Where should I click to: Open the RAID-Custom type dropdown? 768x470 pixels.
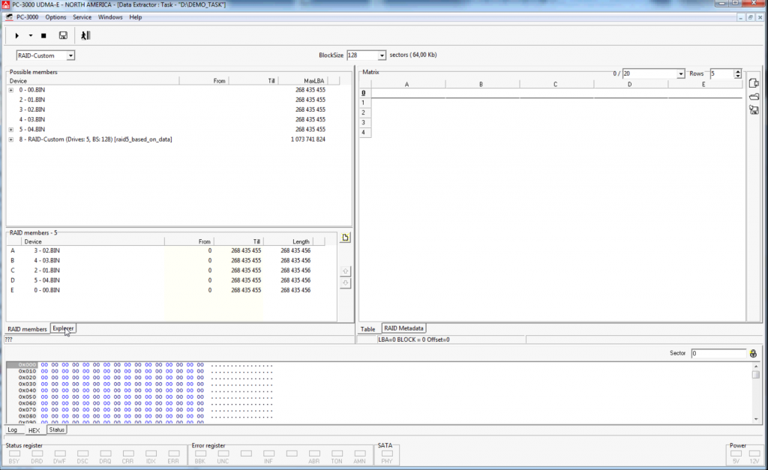click(x=70, y=55)
